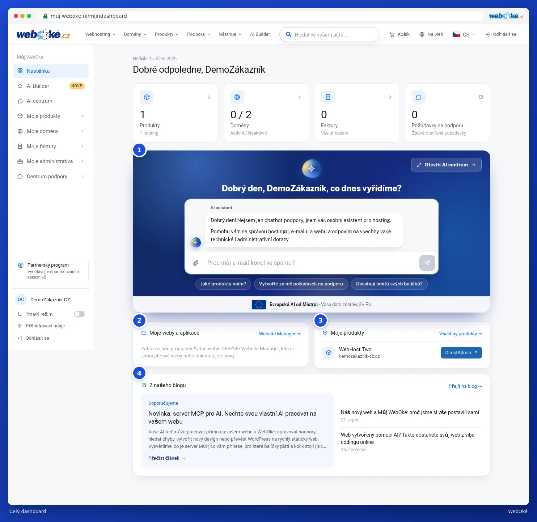
Task: Click the globe icon next to Na web
Action: point(422,34)
